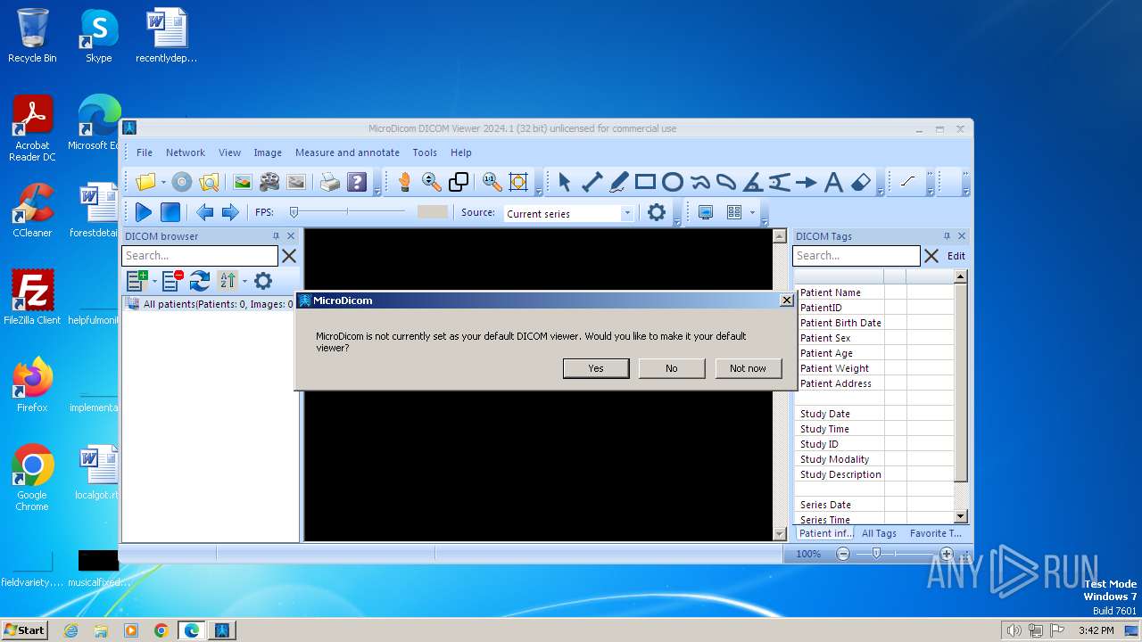Screen dimensions: 1142x642
Task: Open the Measure and annotate menu
Action: click(347, 152)
